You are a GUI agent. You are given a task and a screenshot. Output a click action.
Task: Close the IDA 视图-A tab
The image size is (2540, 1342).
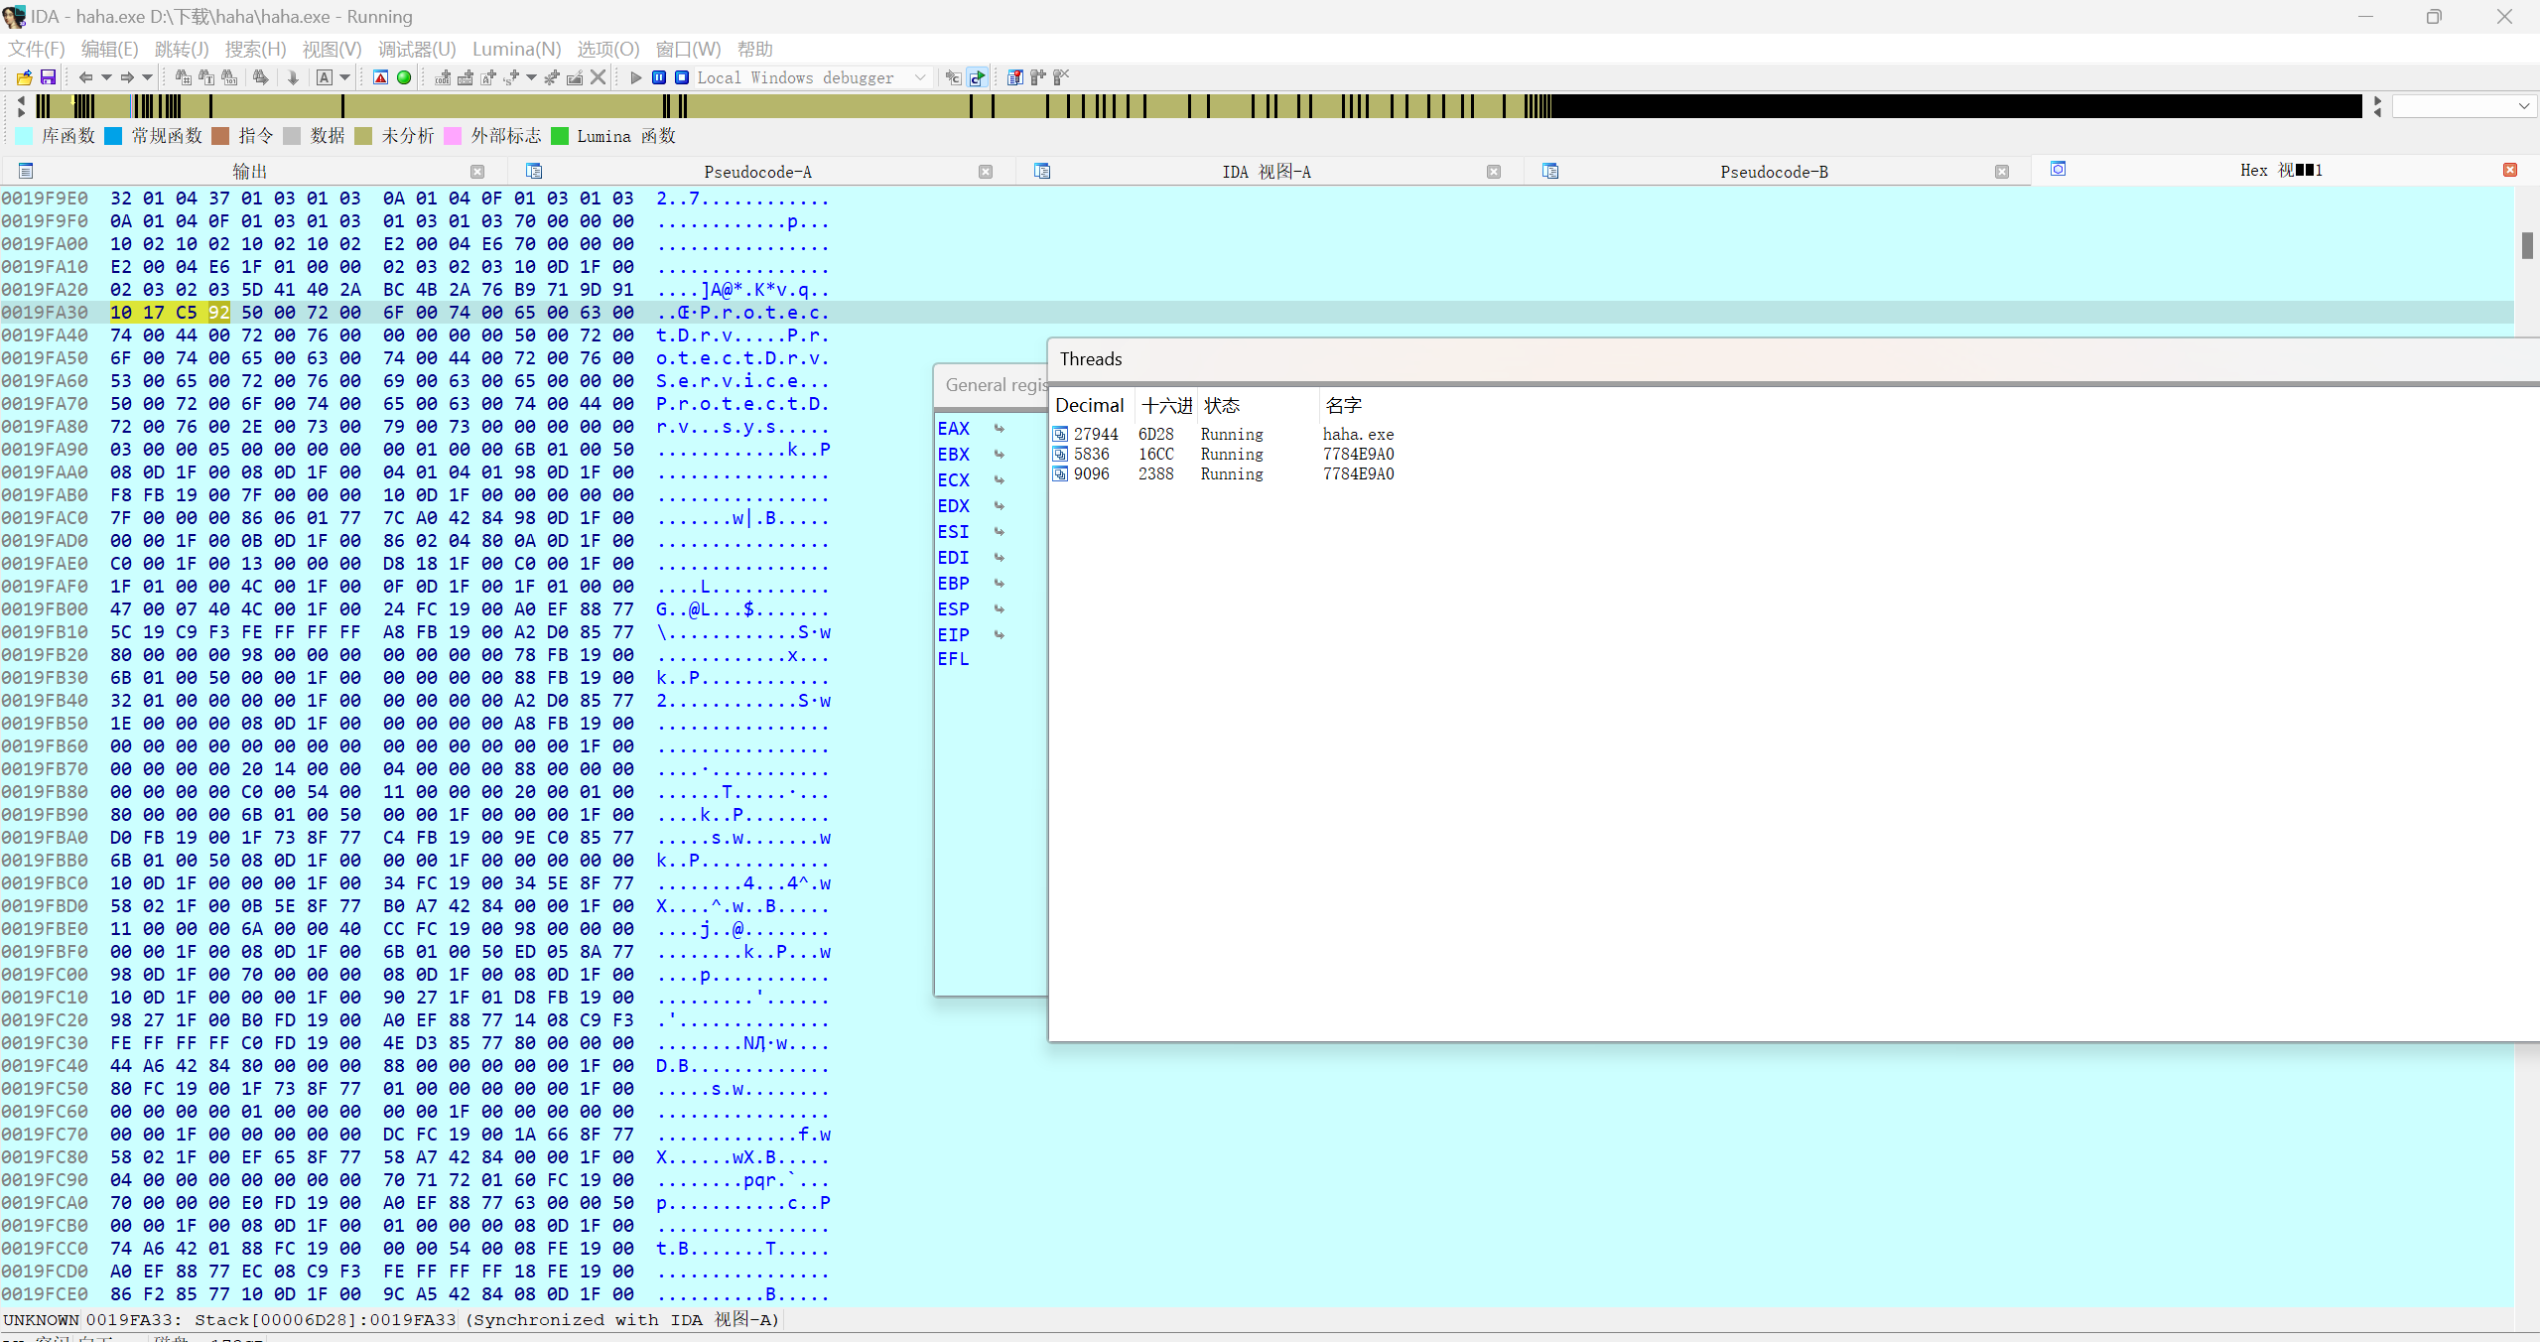pyautogui.click(x=1494, y=172)
